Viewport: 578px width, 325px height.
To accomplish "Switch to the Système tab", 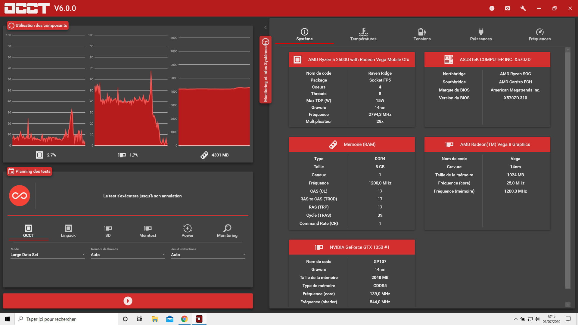I will point(304,35).
